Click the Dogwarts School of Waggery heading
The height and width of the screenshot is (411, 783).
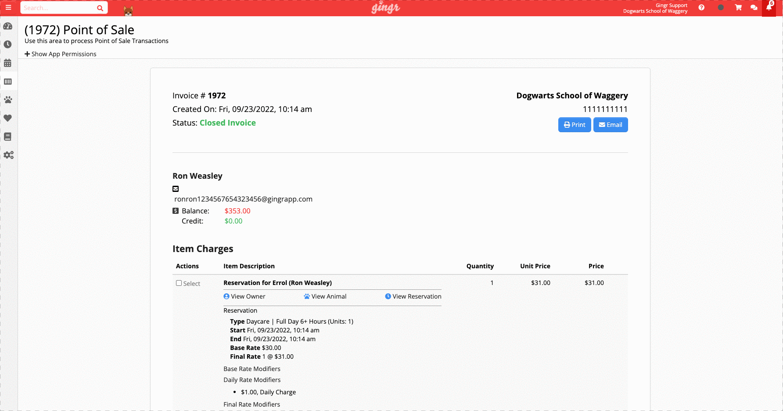click(572, 96)
